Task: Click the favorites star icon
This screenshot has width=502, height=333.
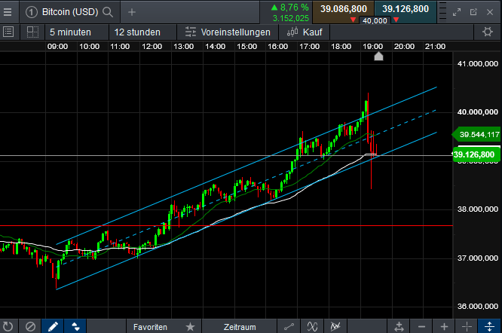Action: 190,327
